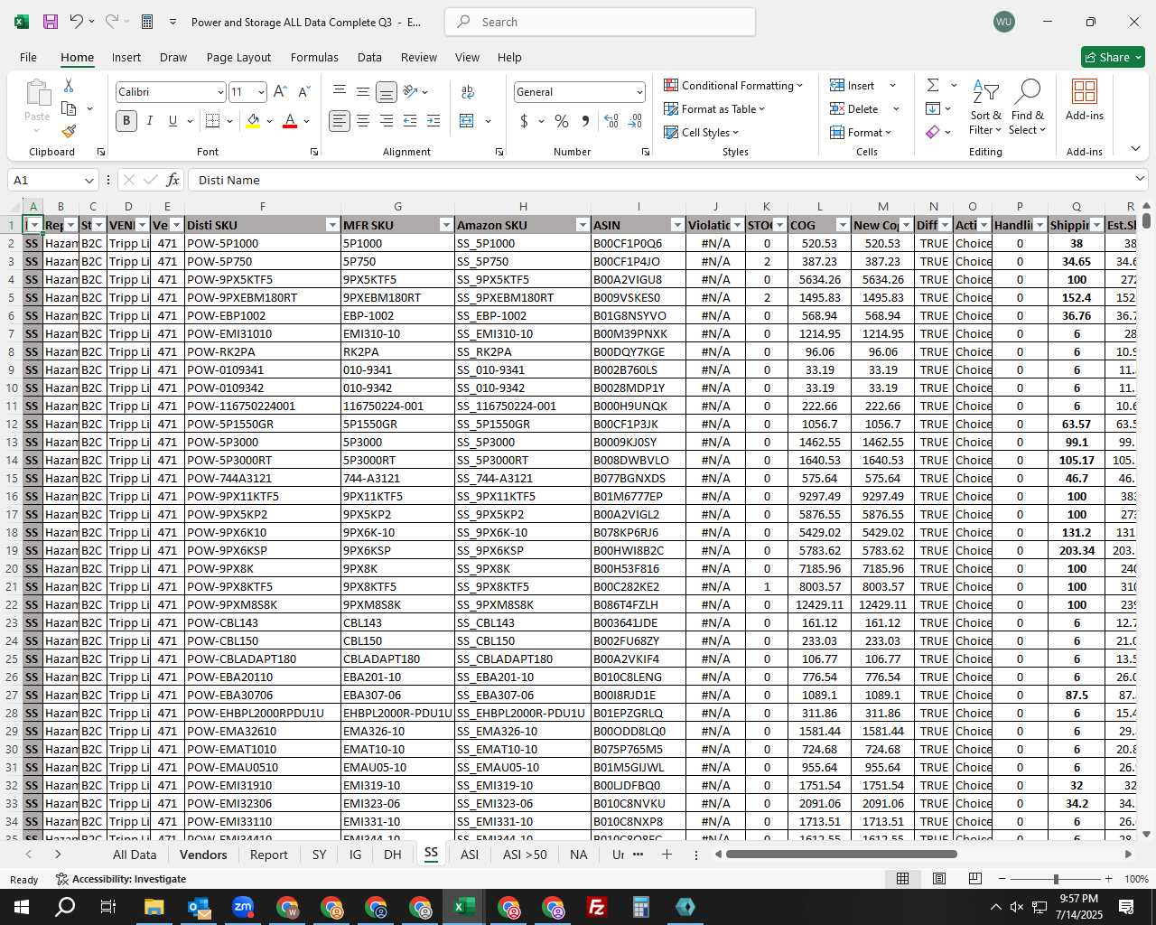The height and width of the screenshot is (925, 1156).
Task: Switch to the Vendors sheet tab
Action: 203,855
